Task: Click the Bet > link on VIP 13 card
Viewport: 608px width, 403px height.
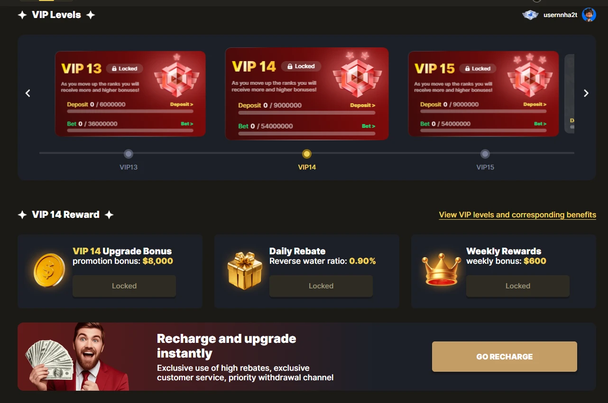Action: [187, 124]
